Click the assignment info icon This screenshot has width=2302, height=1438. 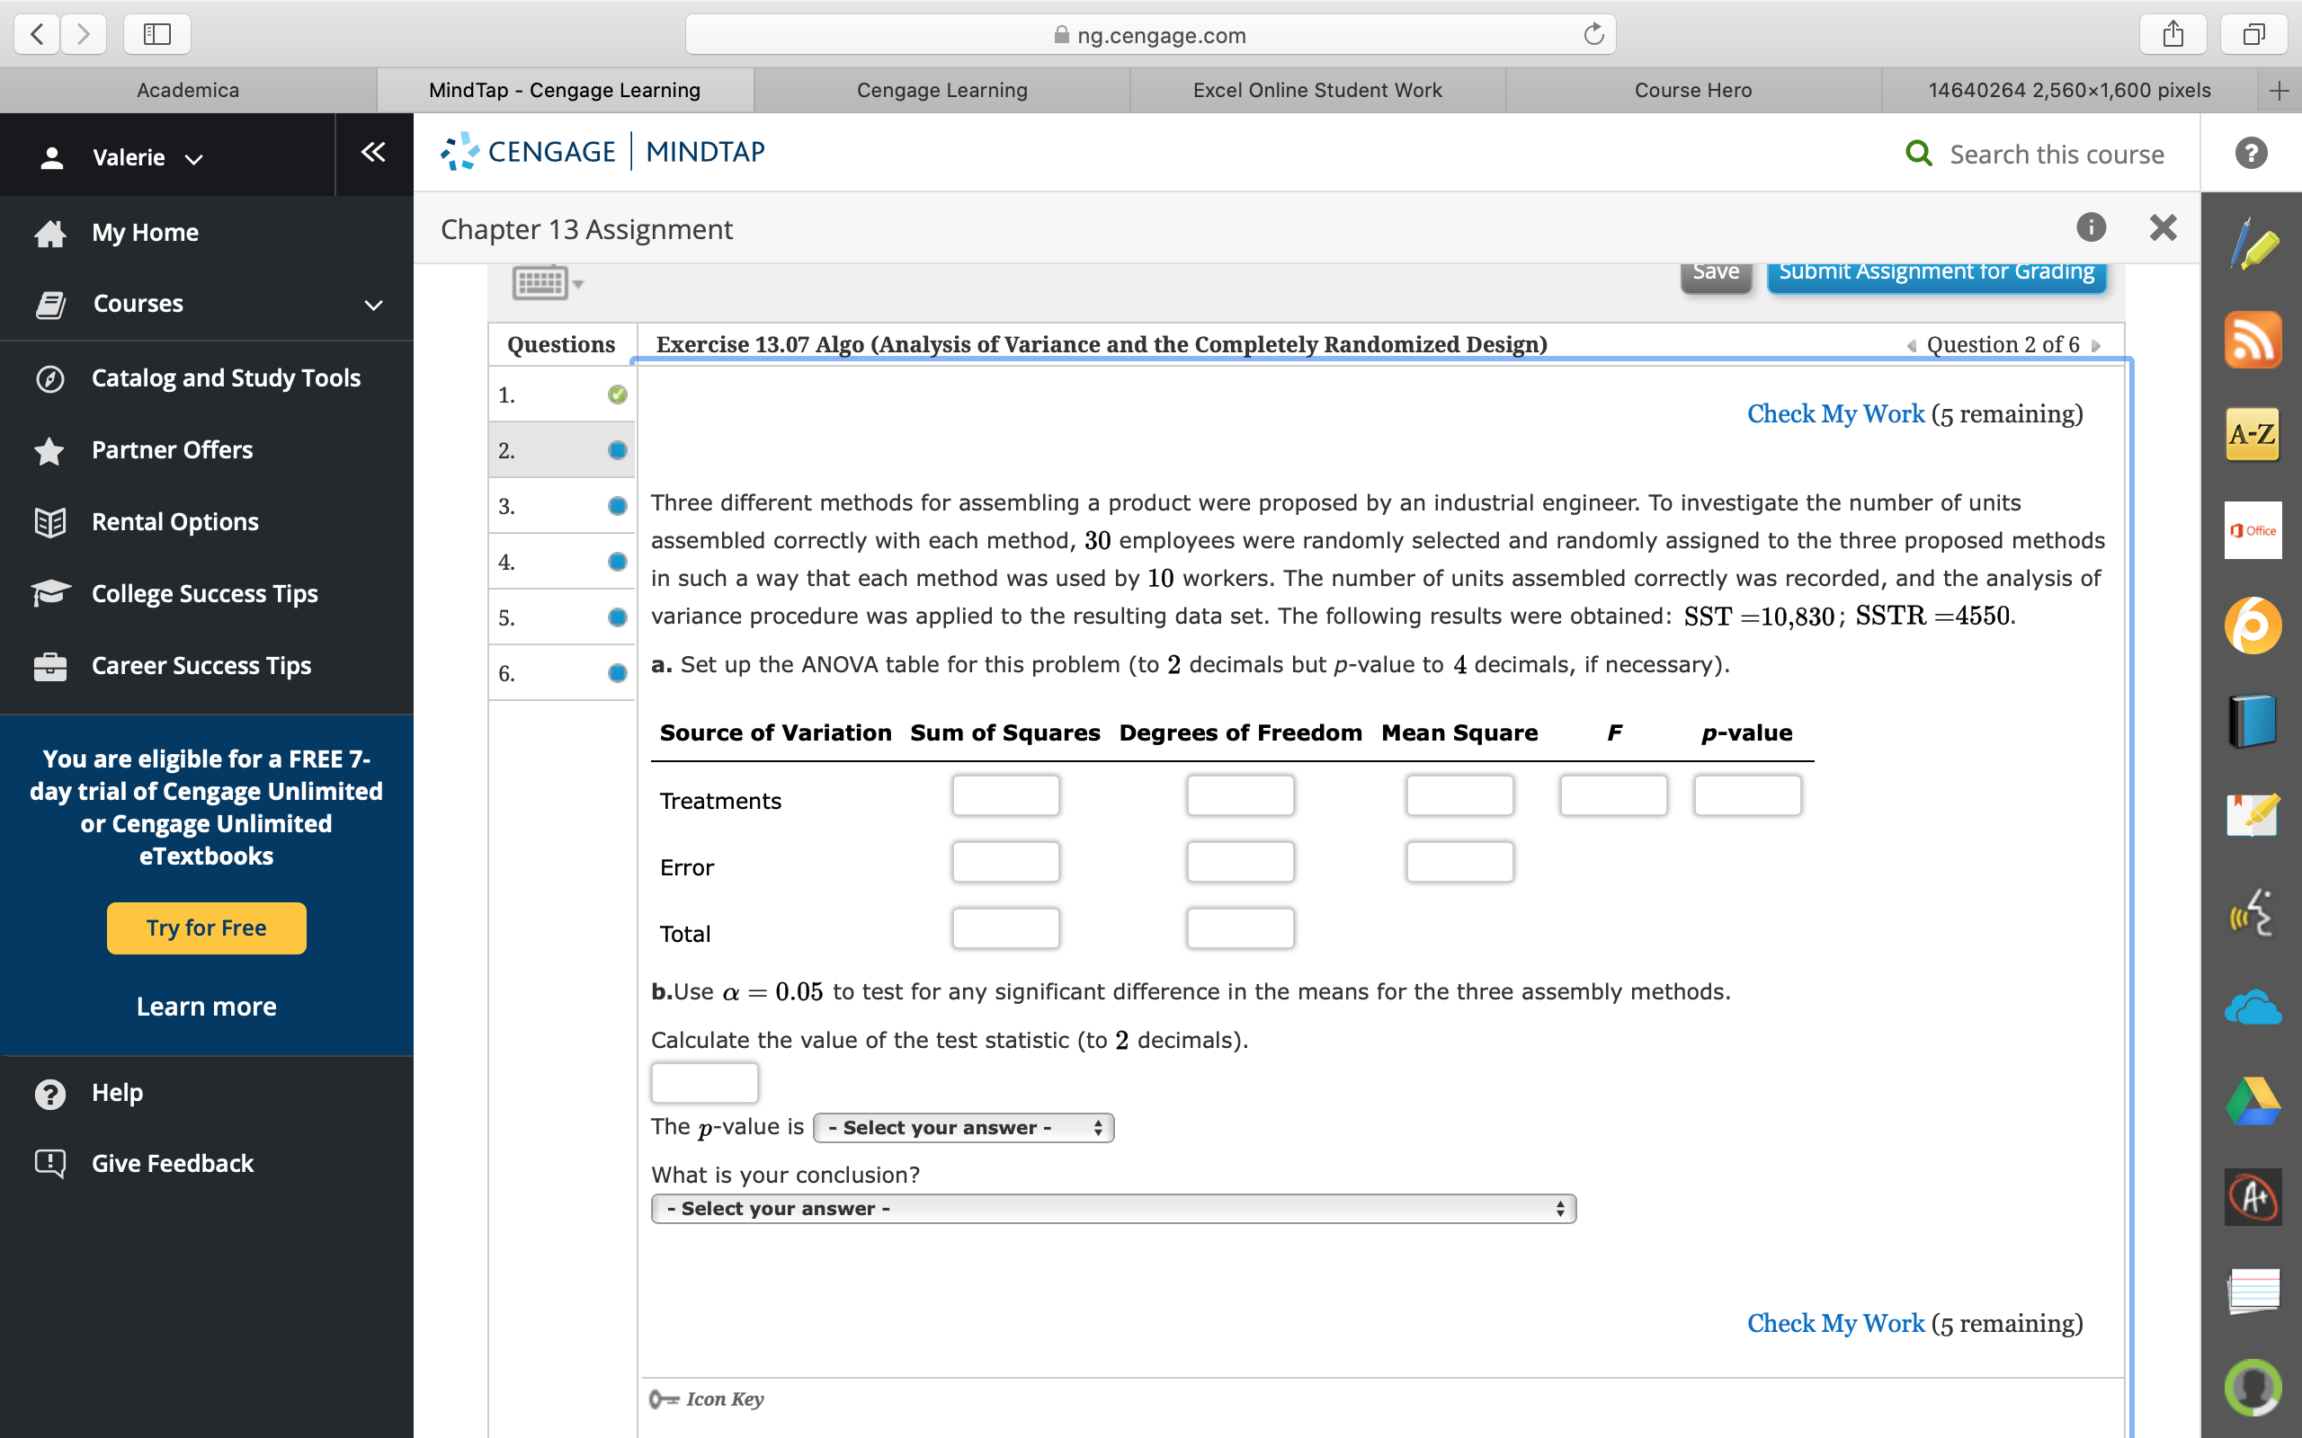[2090, 227]
